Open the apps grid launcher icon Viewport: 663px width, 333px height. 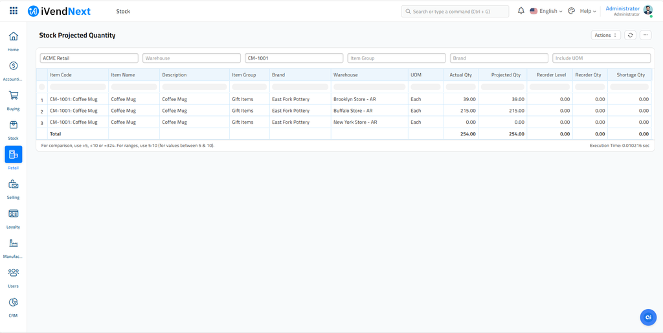(14, 11)
